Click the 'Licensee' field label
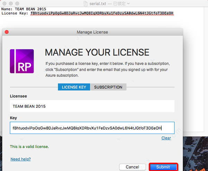 coord(18,96)
